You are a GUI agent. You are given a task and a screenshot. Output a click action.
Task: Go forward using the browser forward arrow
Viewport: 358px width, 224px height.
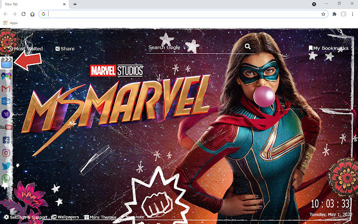coord(15,14)
